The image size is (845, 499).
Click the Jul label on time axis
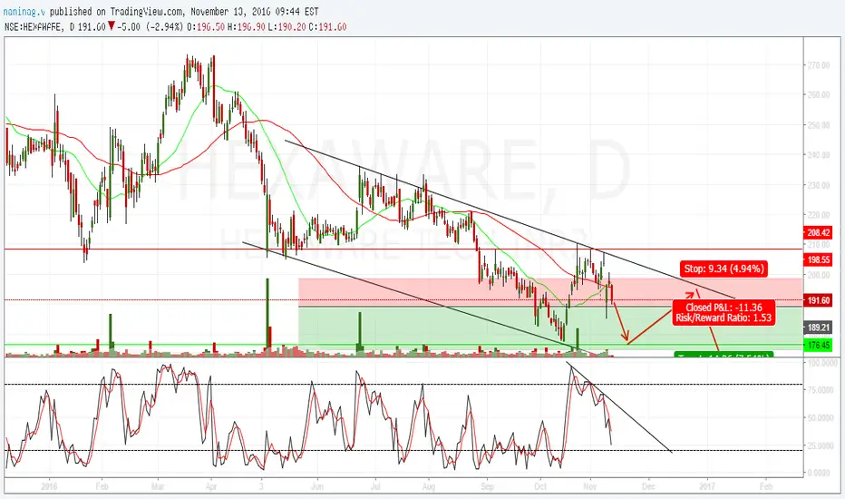click(375, 486)
